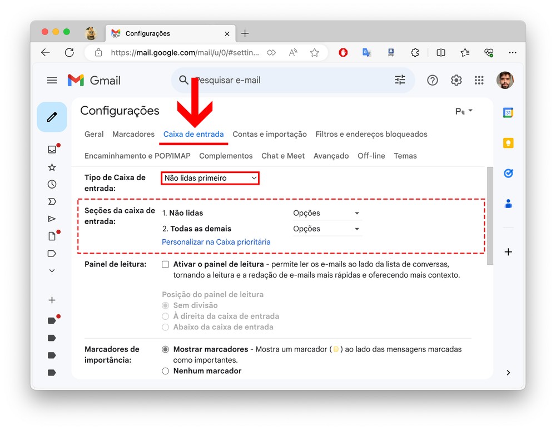The width and height of the screenshot is (556, 430).
Task: Open browser ellipsis menu
Action: pos(513,52)
